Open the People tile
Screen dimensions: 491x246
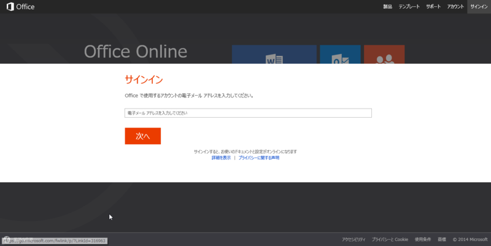[384, 55]
